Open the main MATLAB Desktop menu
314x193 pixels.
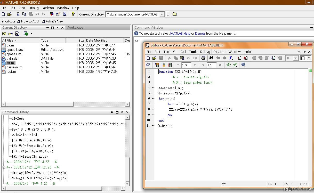tap(48, 8)
